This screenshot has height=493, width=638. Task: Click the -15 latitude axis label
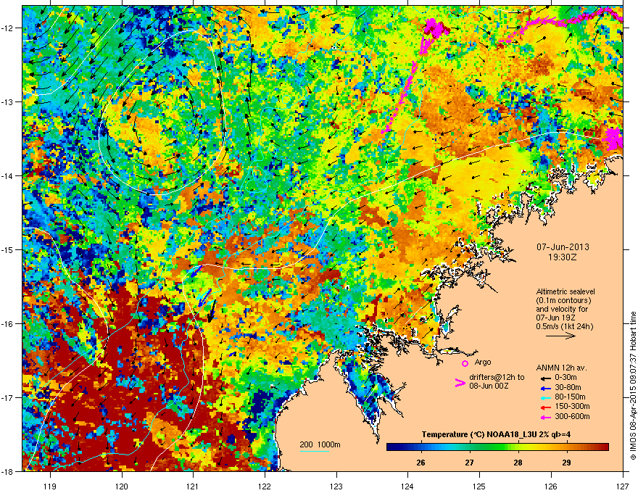(8, 249)
